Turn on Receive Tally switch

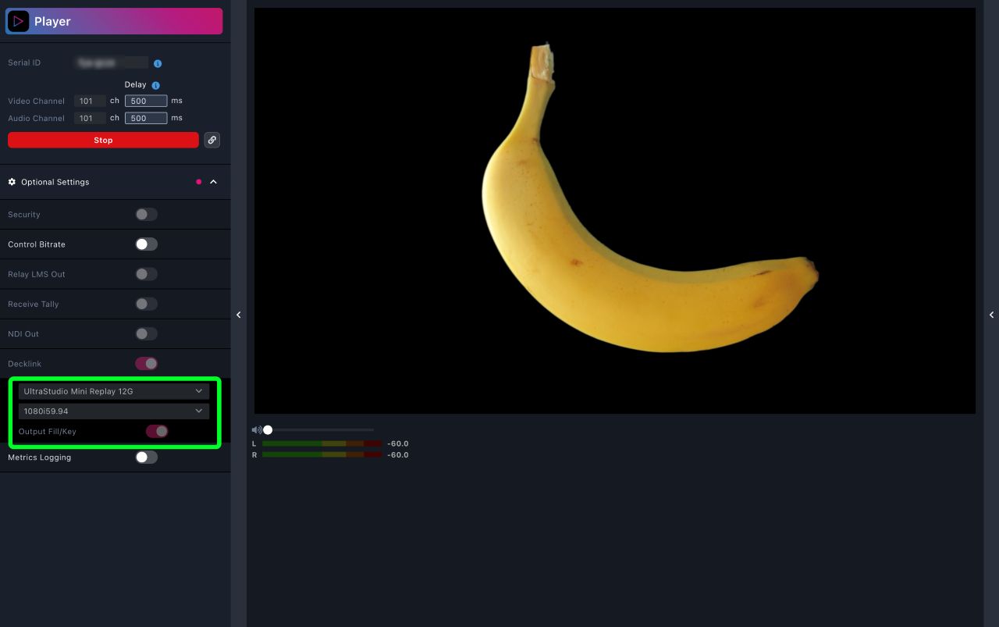tap(146, 304)
